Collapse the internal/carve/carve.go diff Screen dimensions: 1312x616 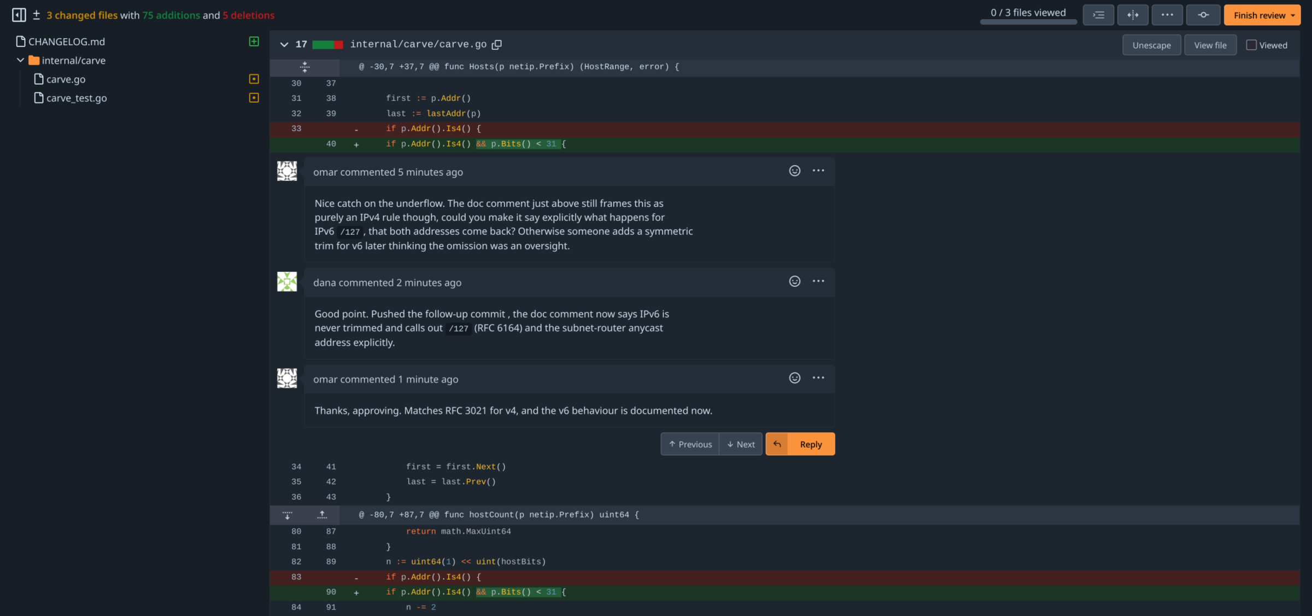[x=284, y=44]
